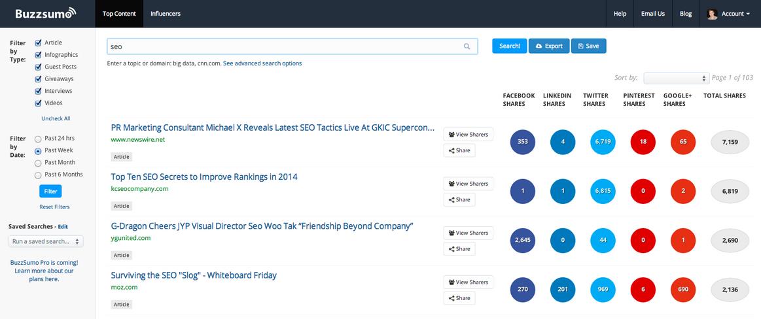Image resolution: width=761 pixels, height=319 pixels.
Task: Toggle the Videos checkbox
Action: click(39, 103)
